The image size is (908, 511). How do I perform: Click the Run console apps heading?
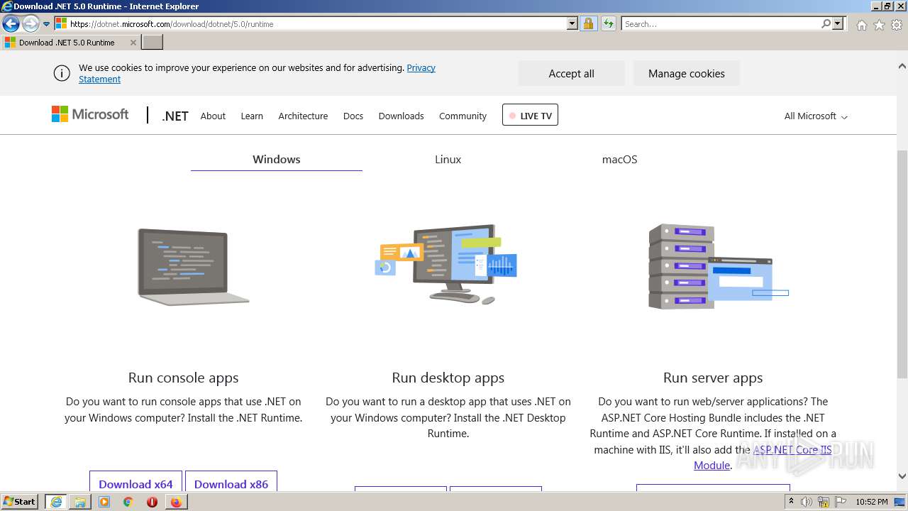tap(183, 378)
